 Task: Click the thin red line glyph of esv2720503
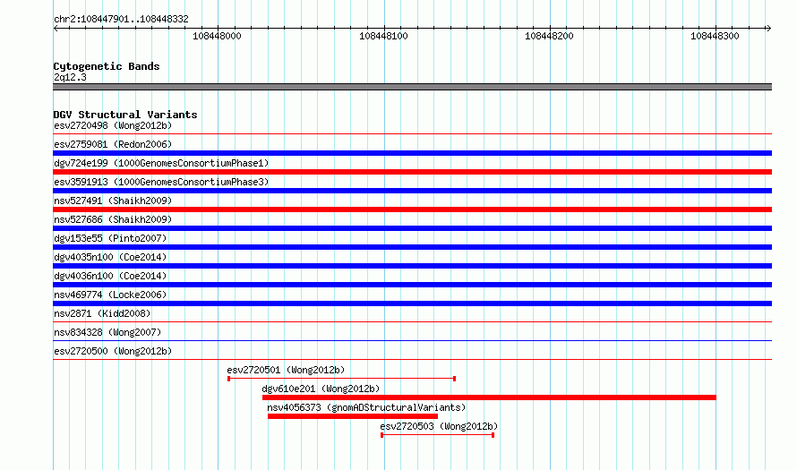438,435
